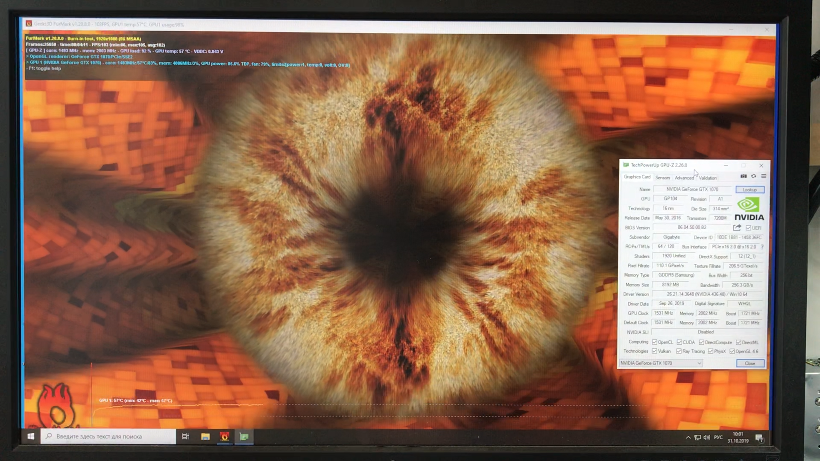The width and height of the screenshot is (820, 461).
Task: Switch to FurMark taskbar icon
Action: point(225,436)
